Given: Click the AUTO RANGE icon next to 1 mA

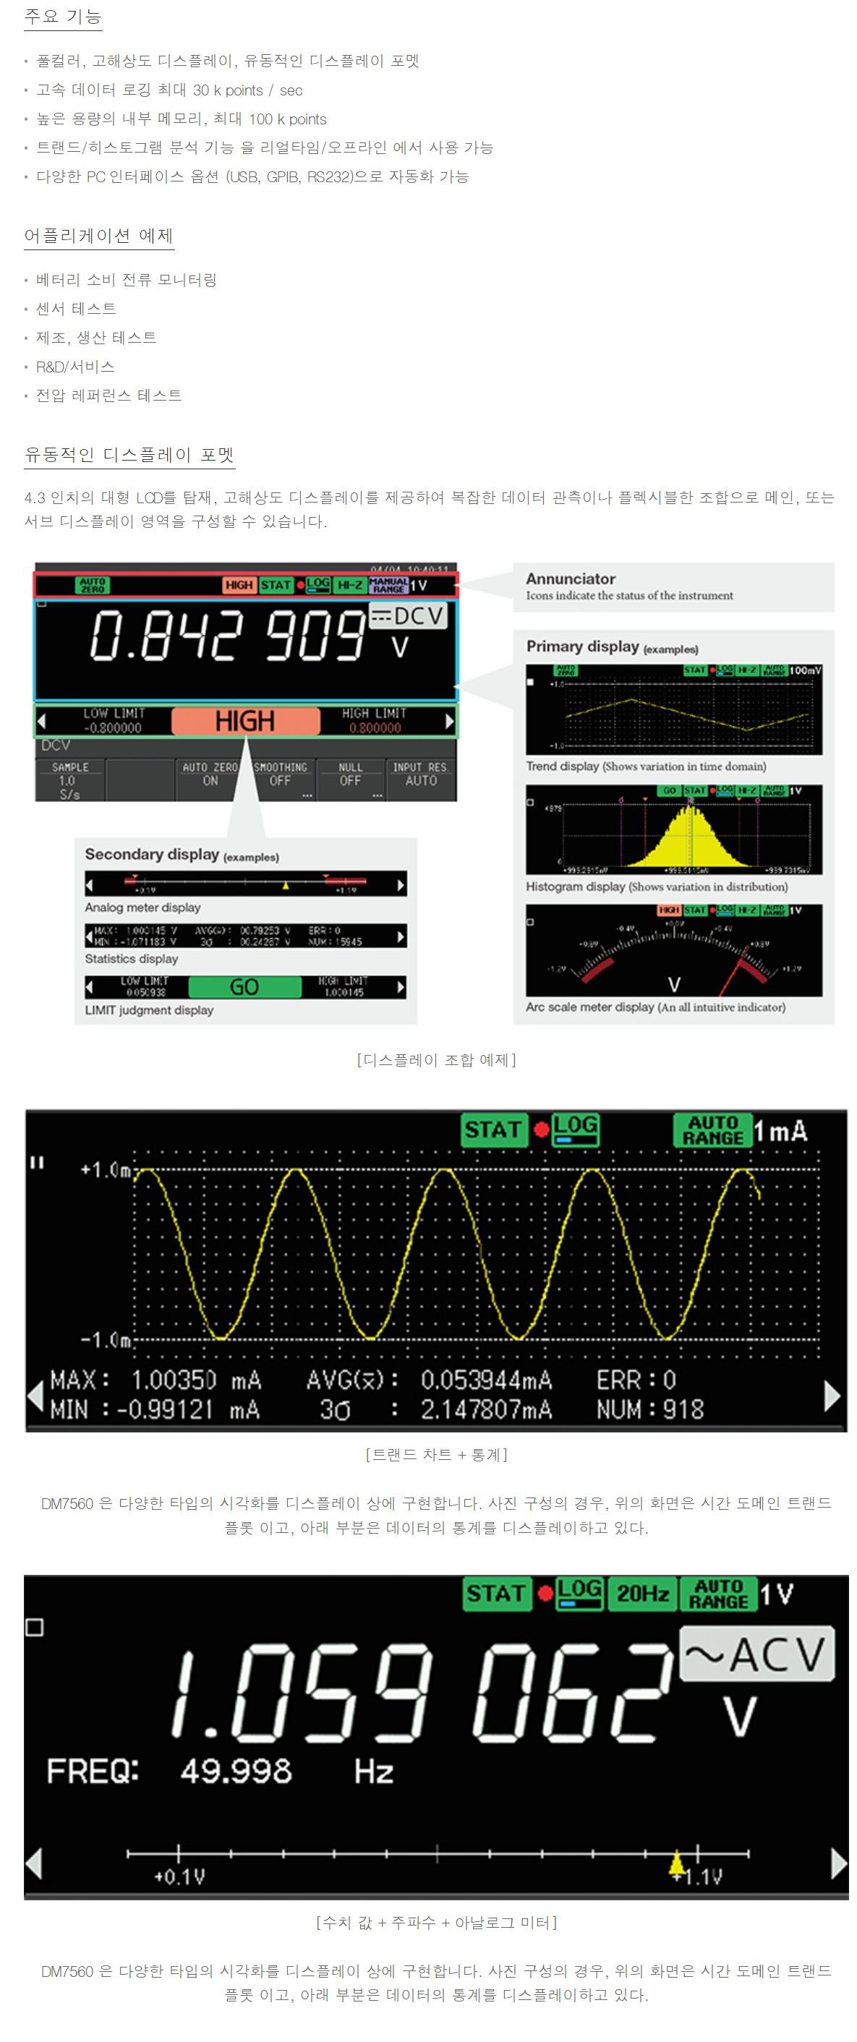Looking at the screenshot, I should tap(712, 1129).
